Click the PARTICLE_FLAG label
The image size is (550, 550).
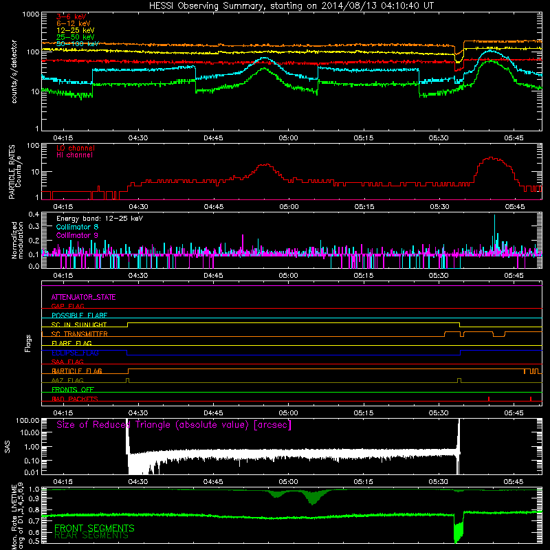click(x=77, y=371)
